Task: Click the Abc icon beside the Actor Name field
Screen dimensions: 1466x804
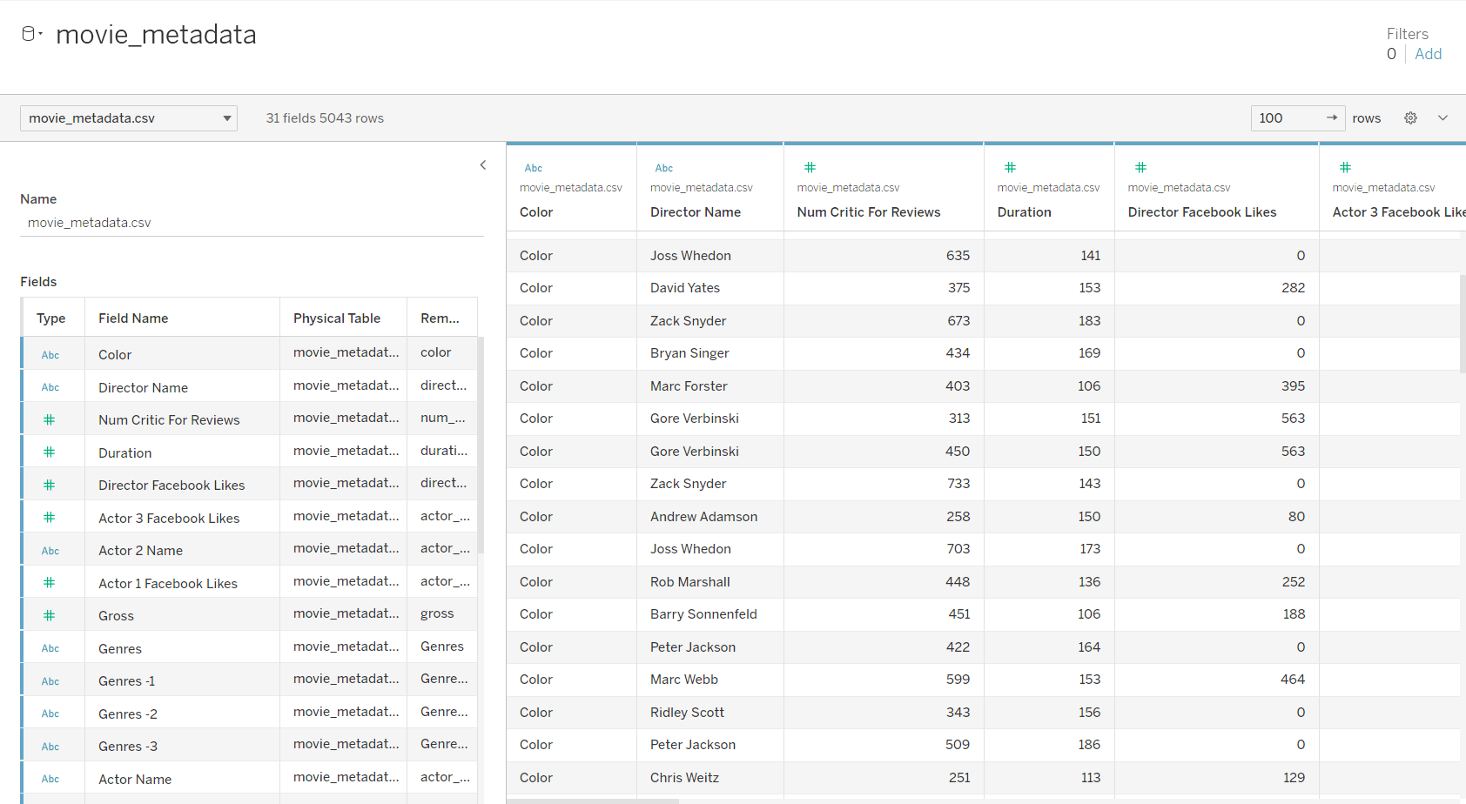Action: click(x=50, y=777)
